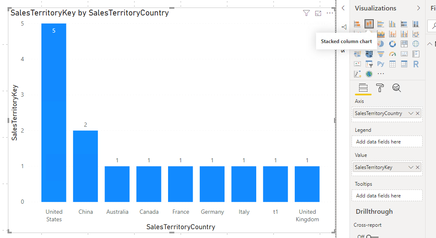Select the Ribbon chart visual
436x238 pixels.
pyautogui.click(x=416, y=34)
